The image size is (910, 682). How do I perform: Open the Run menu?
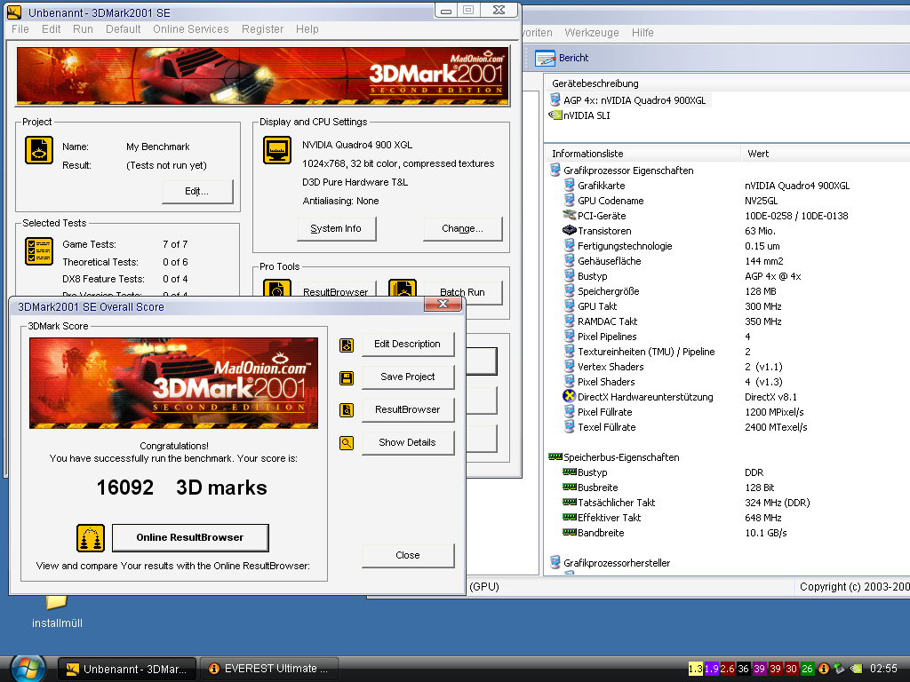[x=83, y=29]
